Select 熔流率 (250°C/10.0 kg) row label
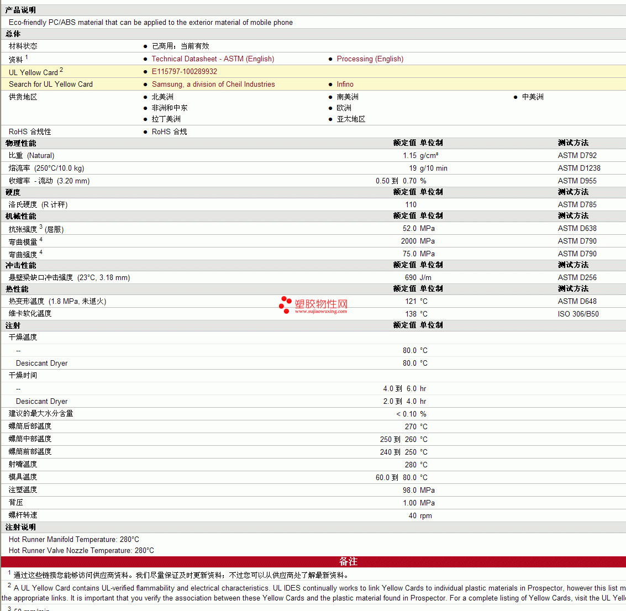Screen dimensions: 626x611 click(46, 168)
